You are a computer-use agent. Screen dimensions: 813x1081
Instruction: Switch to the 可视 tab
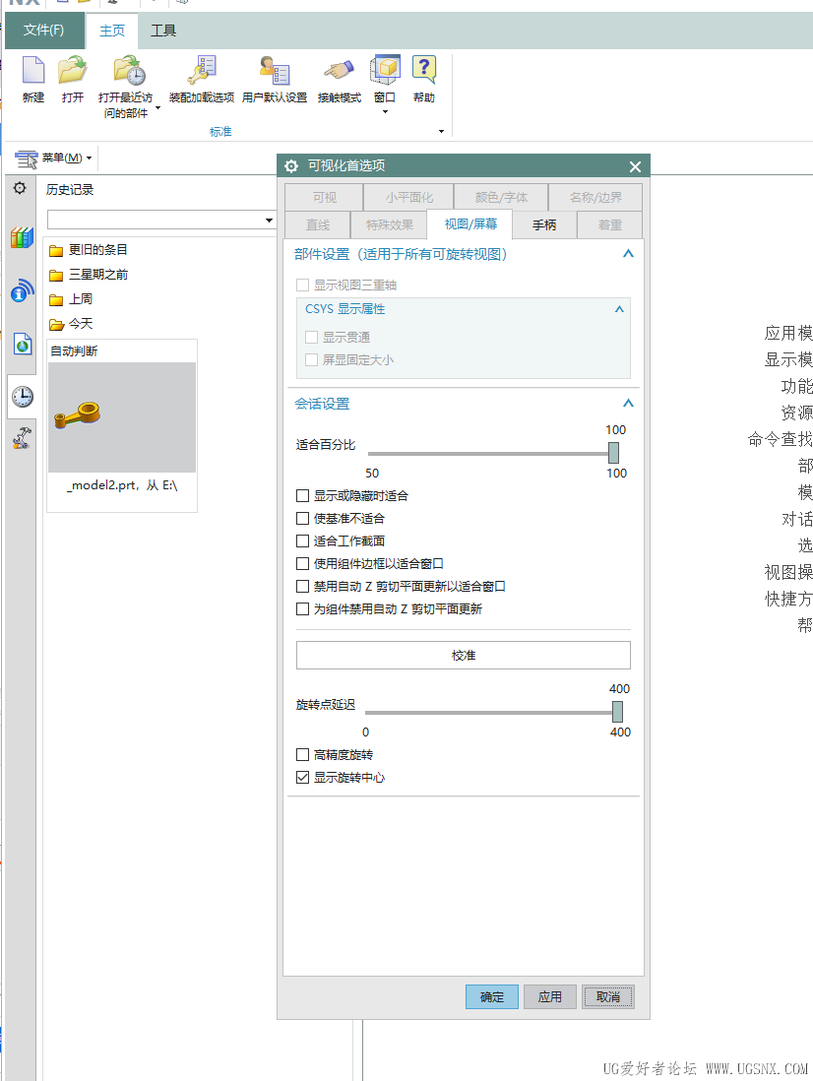pyautogui.click(x=325, y=197)
